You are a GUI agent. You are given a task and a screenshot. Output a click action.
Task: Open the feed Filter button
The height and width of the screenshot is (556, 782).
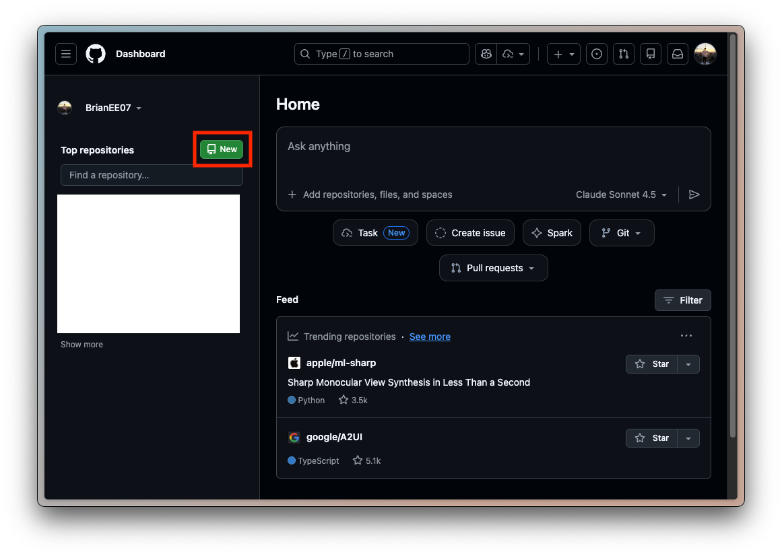[x=682, y=300]
